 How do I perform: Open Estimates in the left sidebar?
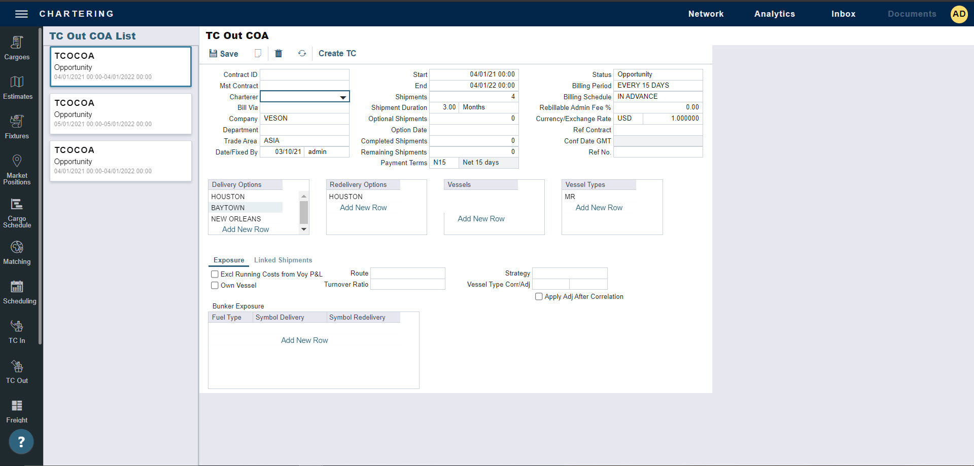click(x=17, y=88)
